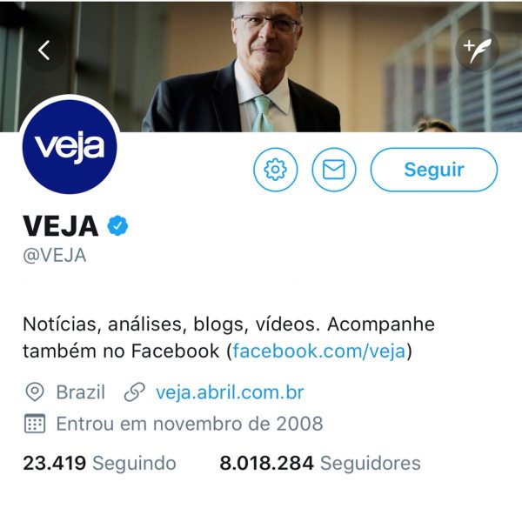Click Entrou em novembro de 2008 text
The height and width of the screenshot is (522, 522).
[190, 424]
